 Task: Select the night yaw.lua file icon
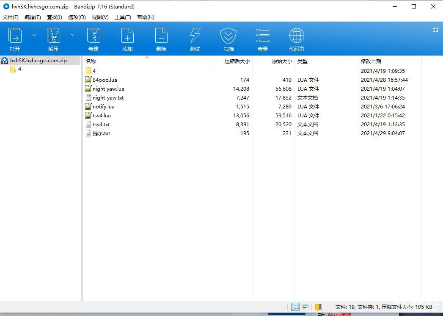(x=88, y=89)
